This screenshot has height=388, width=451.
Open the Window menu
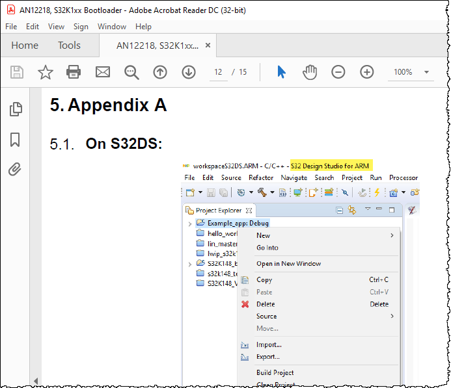pyautogui.click(x=112, y=27)
